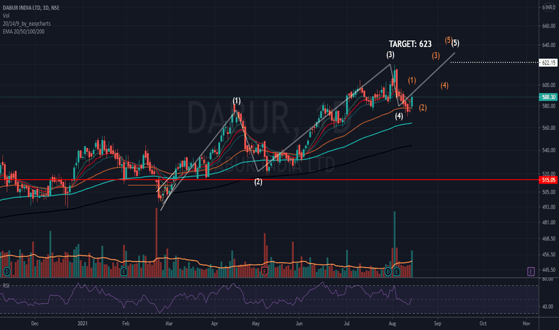
Task: Select the orange (3) wave label
Action: tap(435, 56)
